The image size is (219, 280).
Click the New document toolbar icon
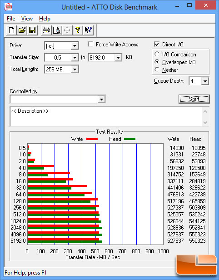pyautogui.click(x=12, y=30)
